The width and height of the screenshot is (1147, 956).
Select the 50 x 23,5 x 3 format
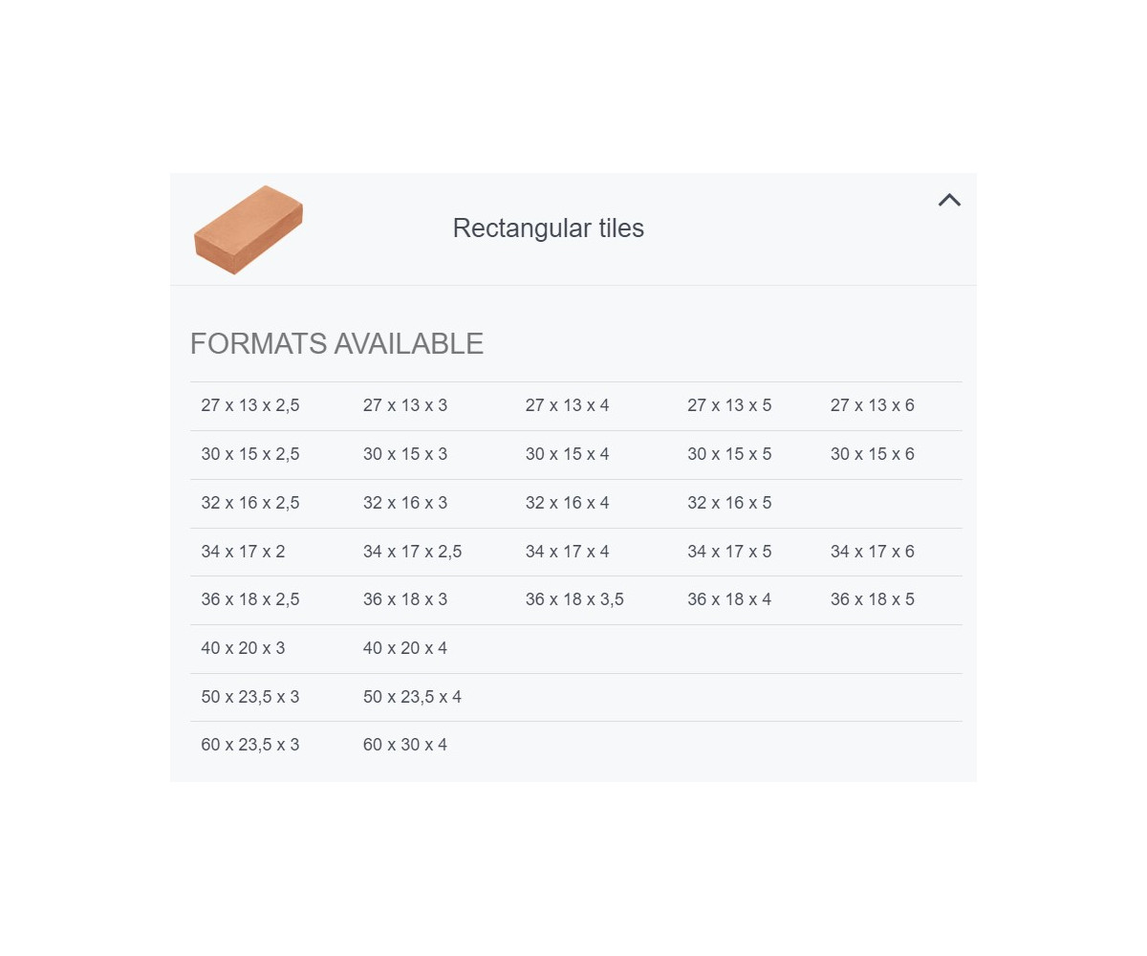[x=250, y=697]
